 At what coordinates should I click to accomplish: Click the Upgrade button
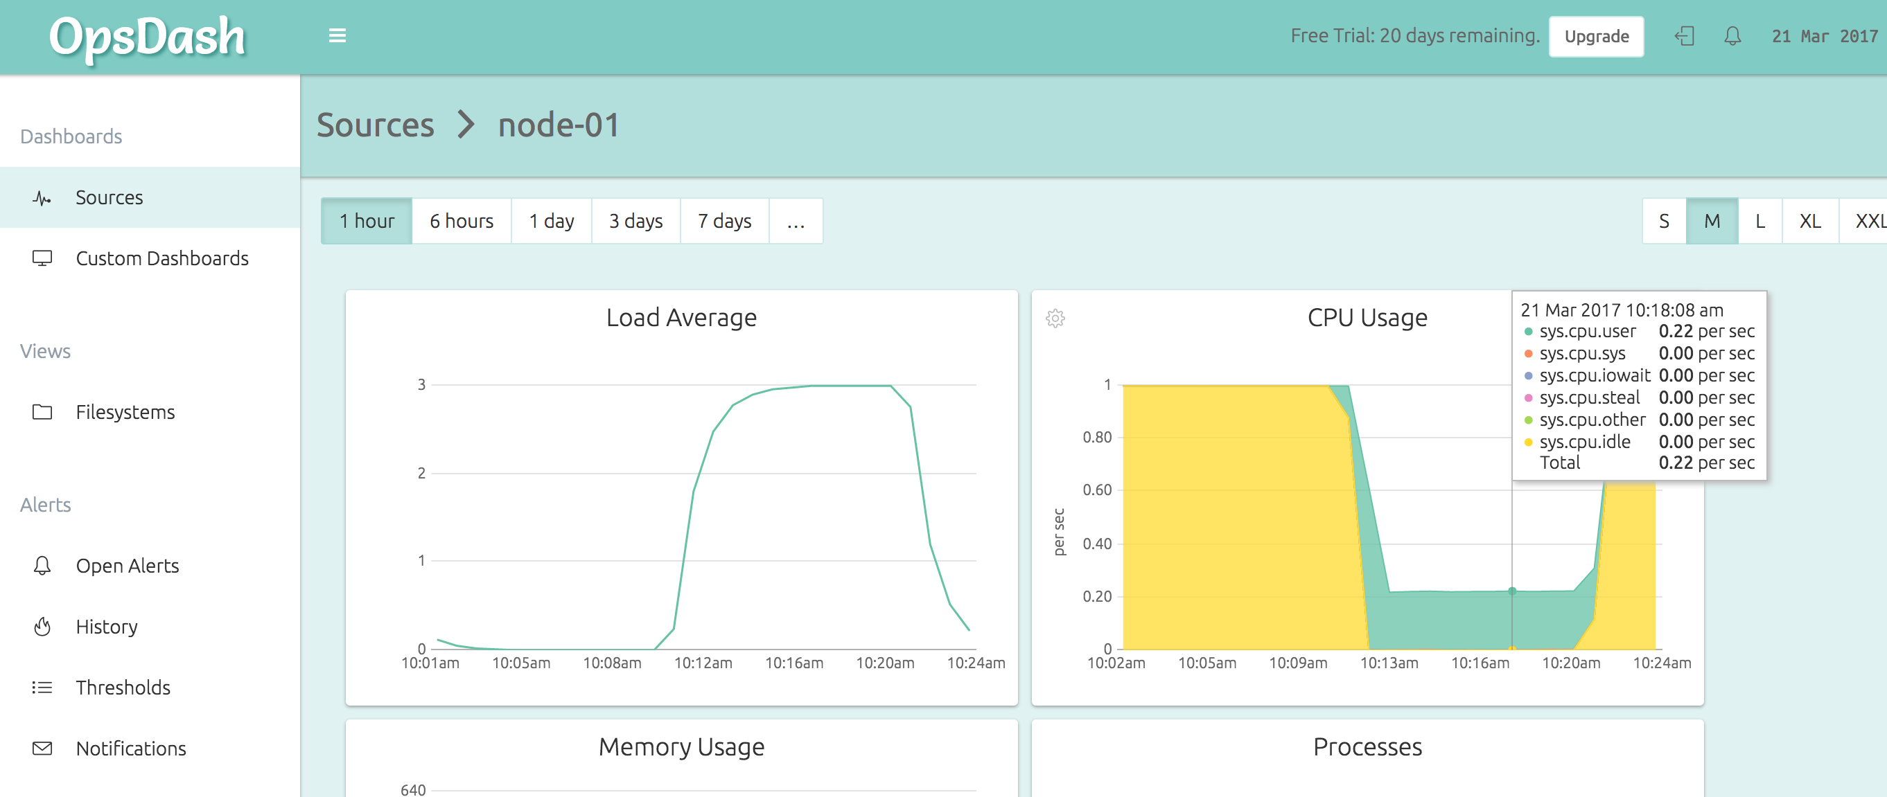click(x=1596, y=37)
